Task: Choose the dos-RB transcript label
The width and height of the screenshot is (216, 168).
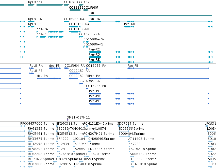Action: point(42,34)
